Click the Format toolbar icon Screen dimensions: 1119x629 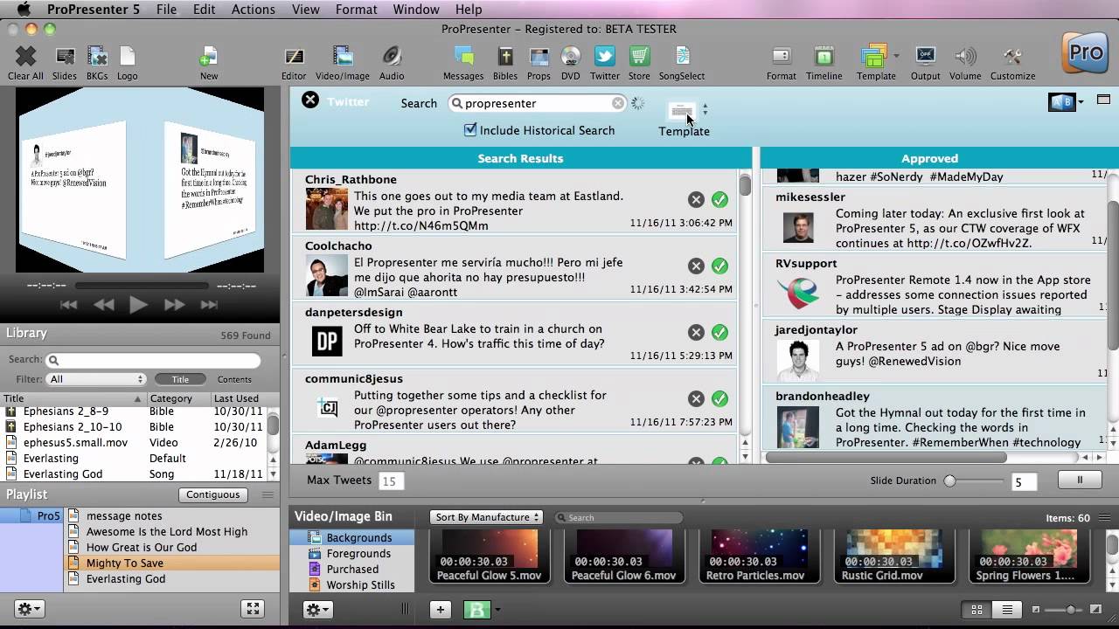[x=782, y=58]
